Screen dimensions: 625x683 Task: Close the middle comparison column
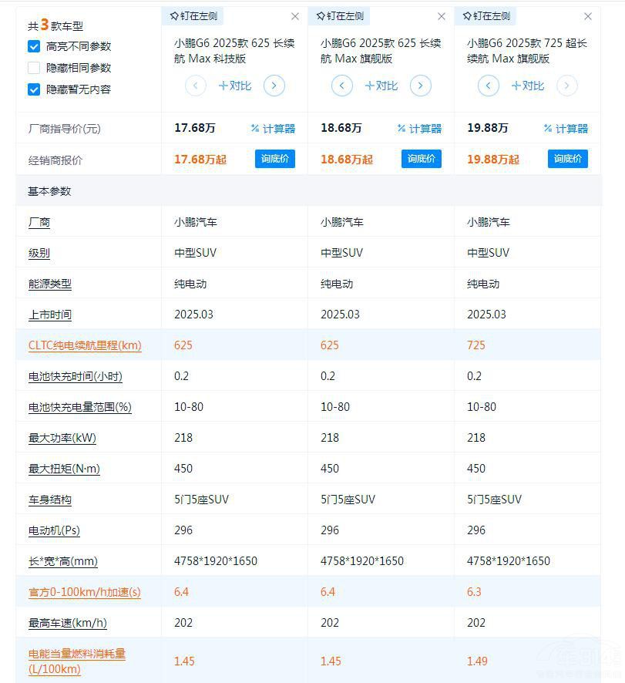coord(441,15)
